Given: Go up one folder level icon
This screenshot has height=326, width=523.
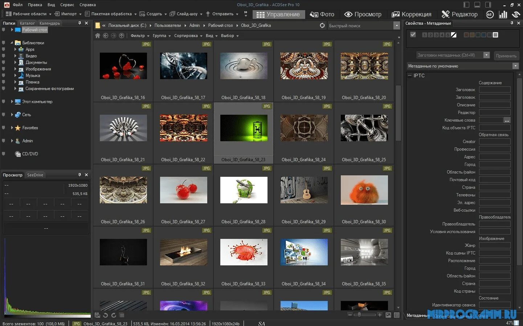Looking at the screenshot, I should tap(122, 36).
